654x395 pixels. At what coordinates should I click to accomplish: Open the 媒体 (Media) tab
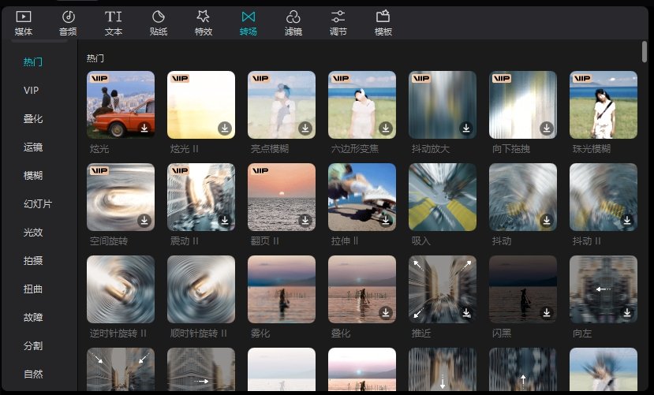24,24
